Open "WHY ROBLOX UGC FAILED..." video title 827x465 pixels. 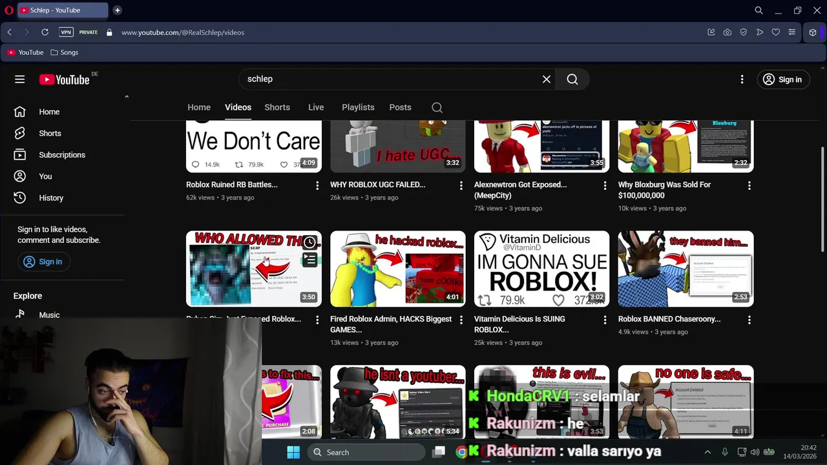(377, 185)
